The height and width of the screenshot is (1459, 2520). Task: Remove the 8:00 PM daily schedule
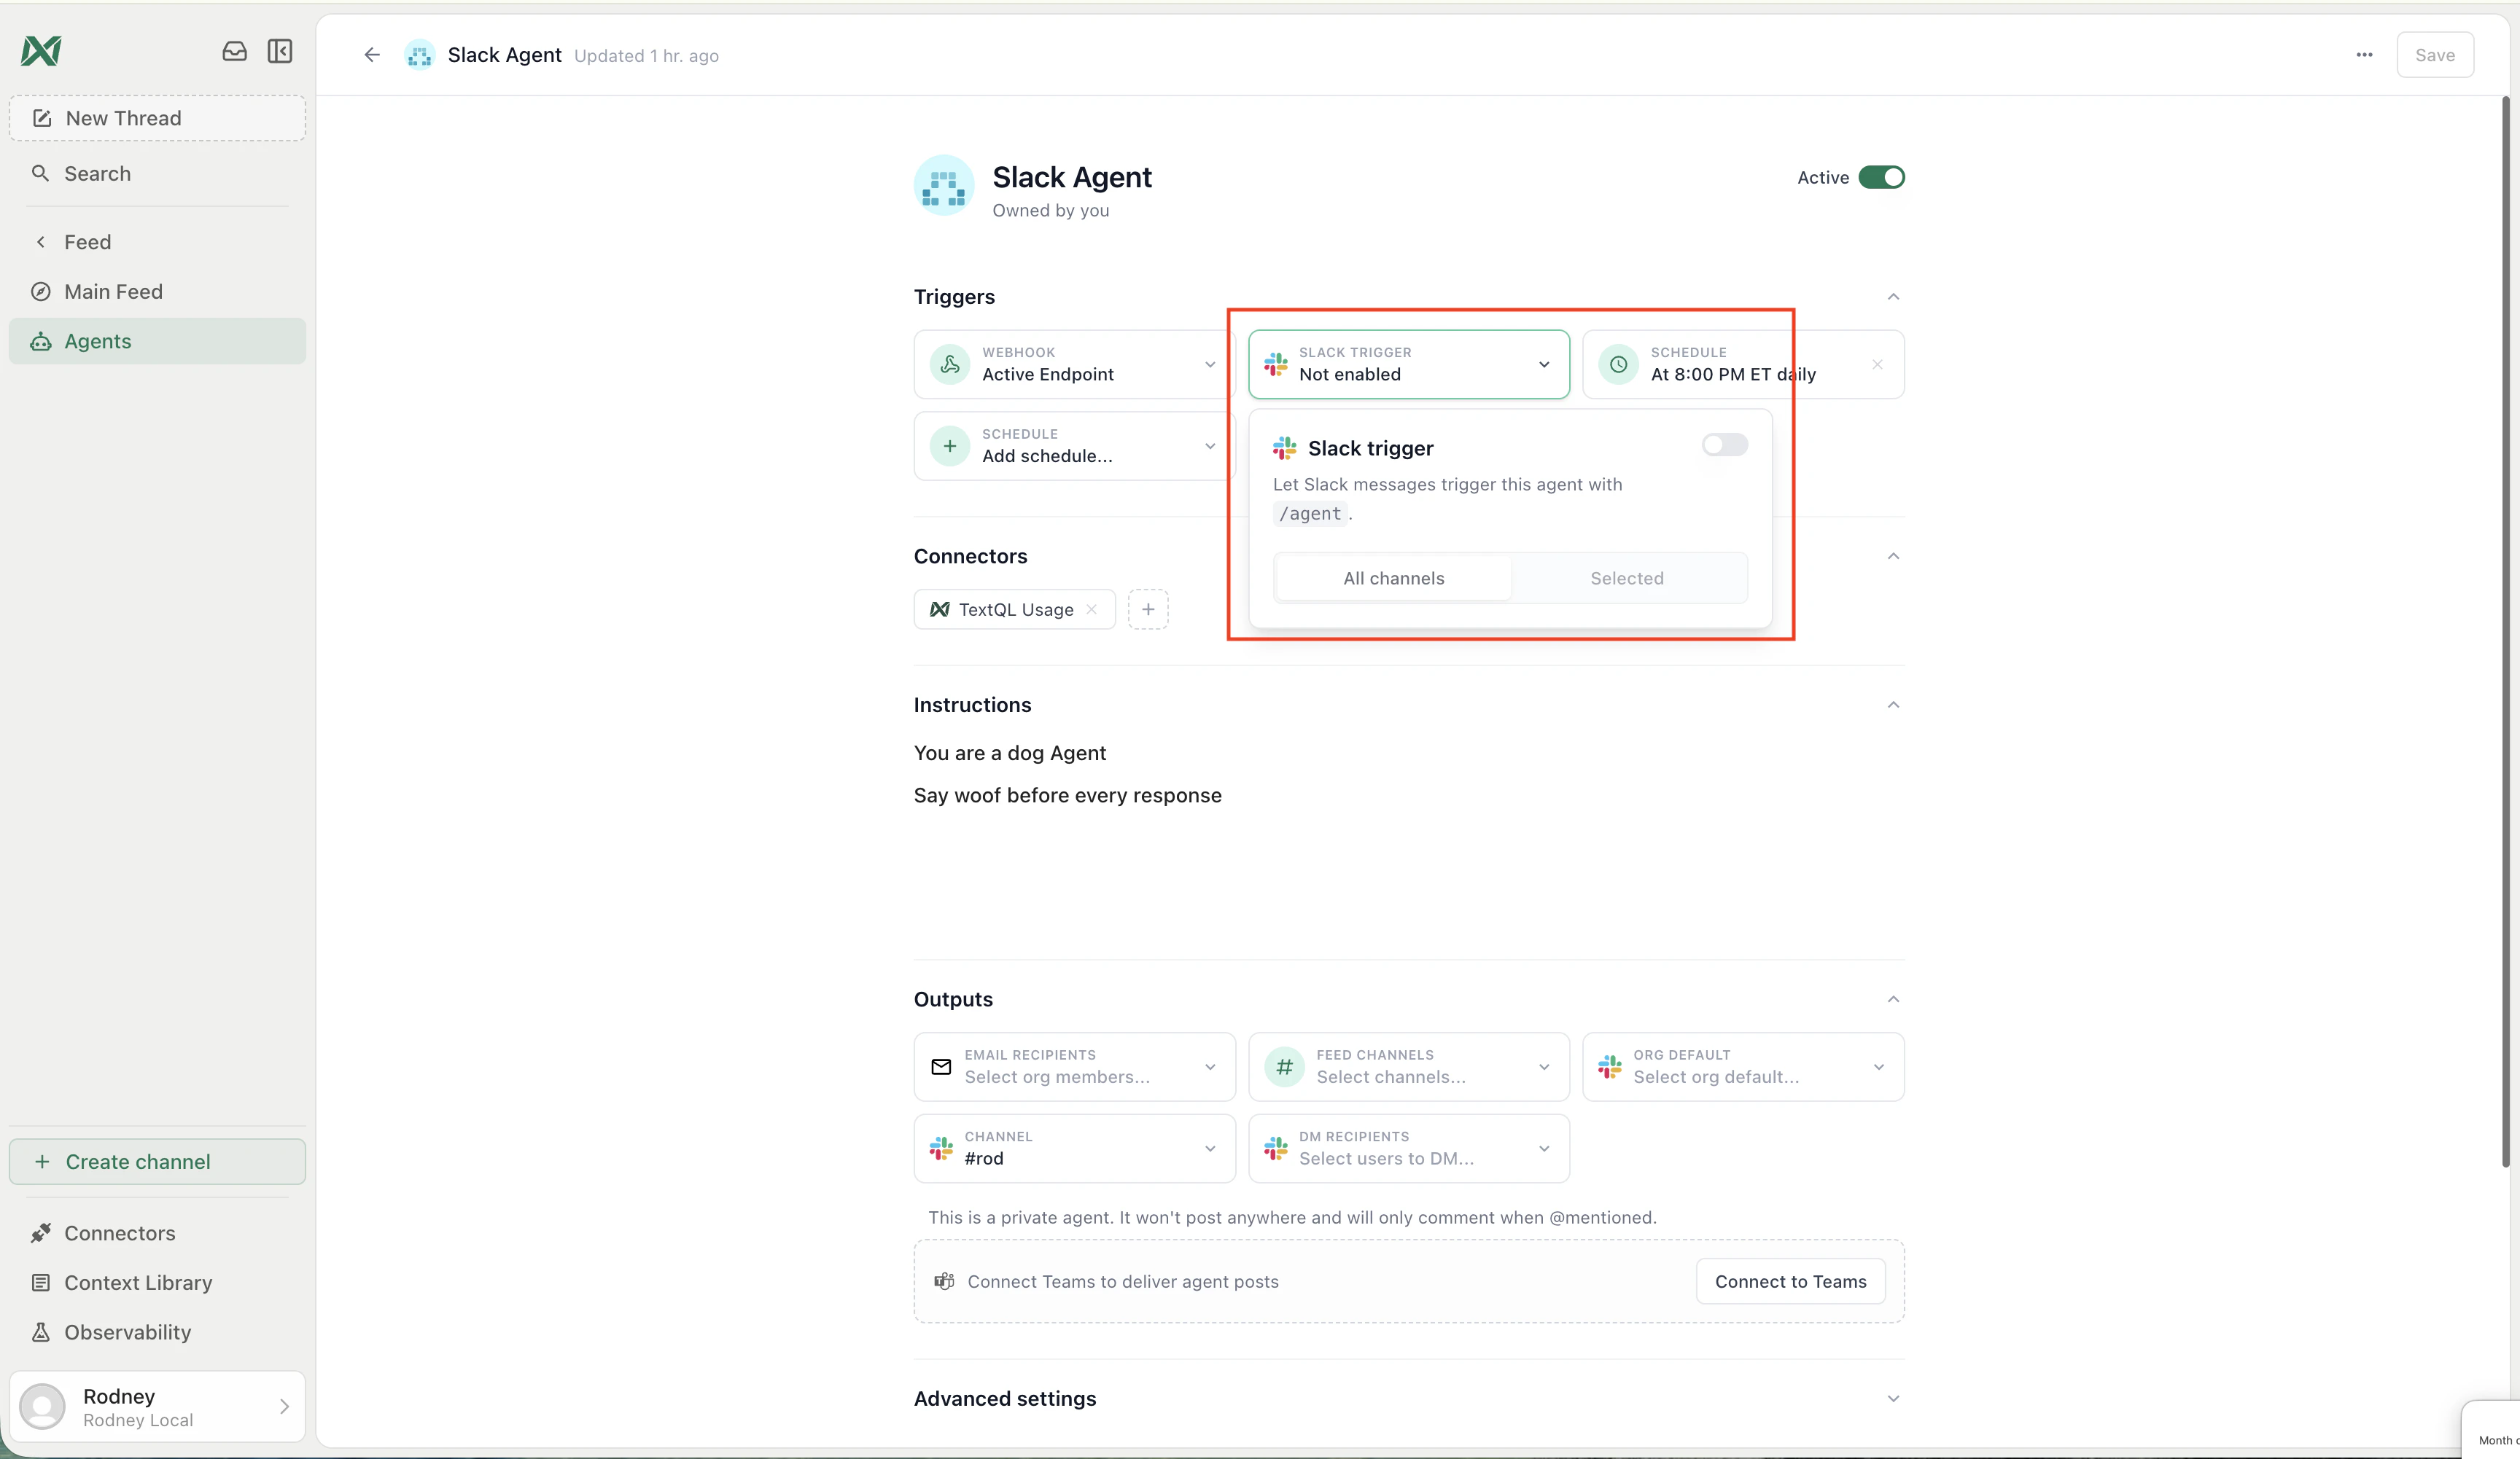pyautogui.click(x=1877, y=364)
